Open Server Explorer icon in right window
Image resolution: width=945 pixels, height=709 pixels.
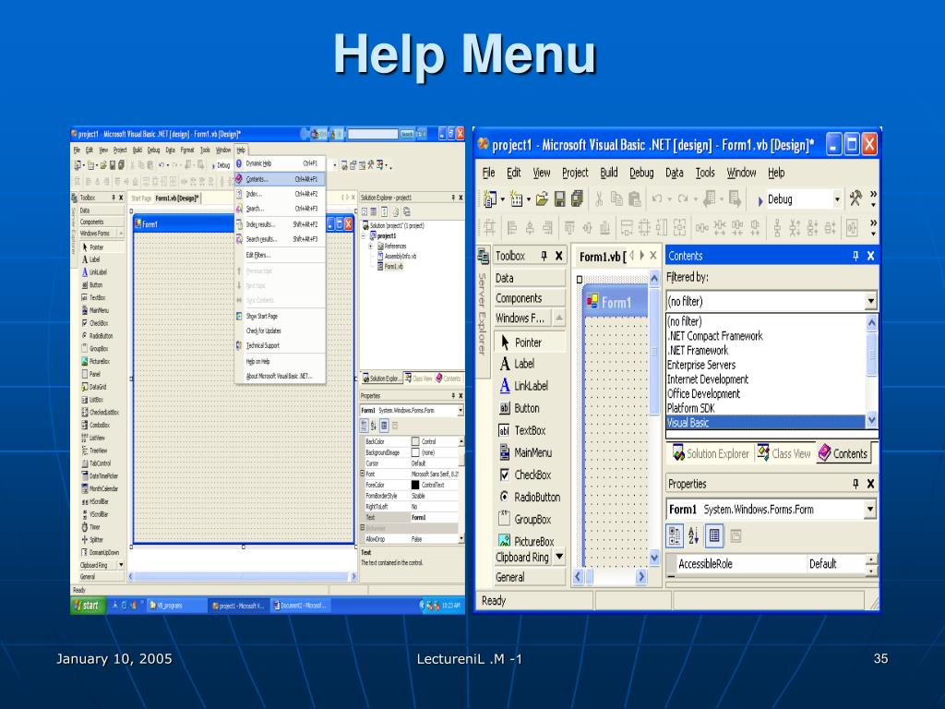[483, 256]
